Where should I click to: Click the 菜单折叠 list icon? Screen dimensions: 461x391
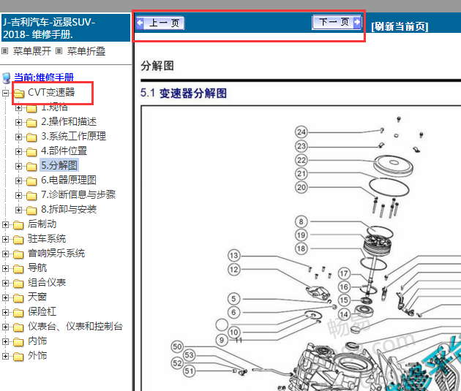(x=59, y=51)
